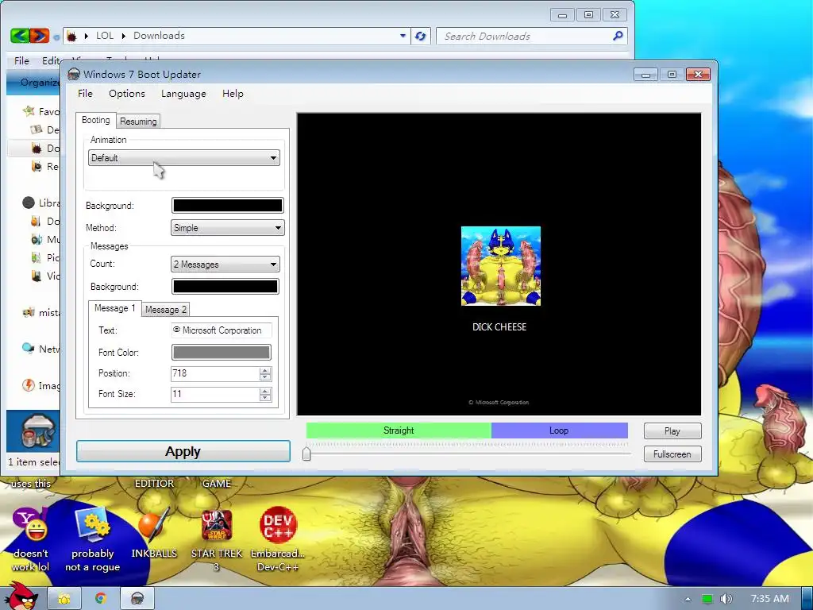Open the STAR TREK 3 desktop shortcut
Image resolution: width=813 pixels, height=610 pixels.
(x=216, y=539)
